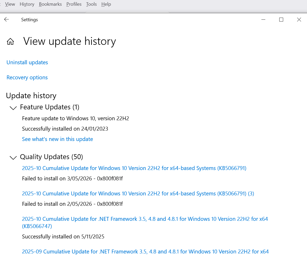This screenshot has height=255, width=307.
Task: Collapse the Quality Updates section chevron
Action: [x=13, y=158]
